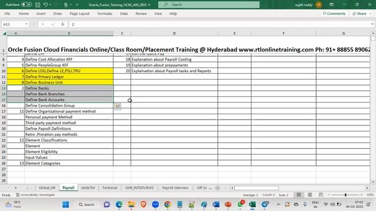Switch to the Global_HR sheet tab
The image size is (376, 211).
click(x=47, y=188)
